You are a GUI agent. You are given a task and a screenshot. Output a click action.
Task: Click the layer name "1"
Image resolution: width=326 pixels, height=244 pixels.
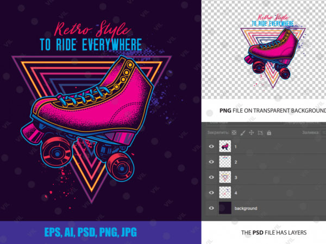[236, 147]
